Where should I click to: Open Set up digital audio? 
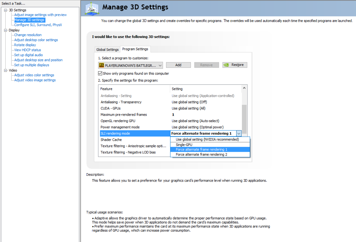click(29, 55)
